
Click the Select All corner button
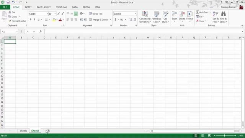[x=2, y=38]
